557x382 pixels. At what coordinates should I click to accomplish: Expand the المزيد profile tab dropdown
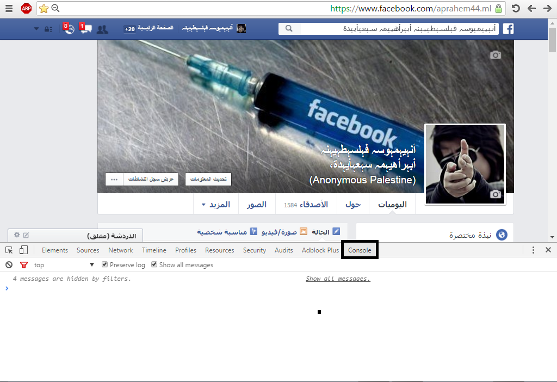pyautogui.click(x=215, y=204)
